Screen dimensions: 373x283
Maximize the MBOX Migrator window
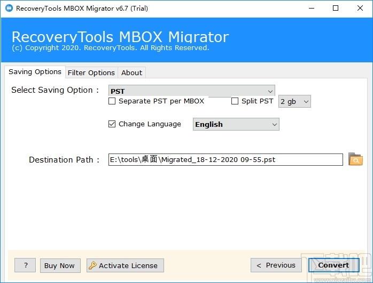tap(336, 9)
